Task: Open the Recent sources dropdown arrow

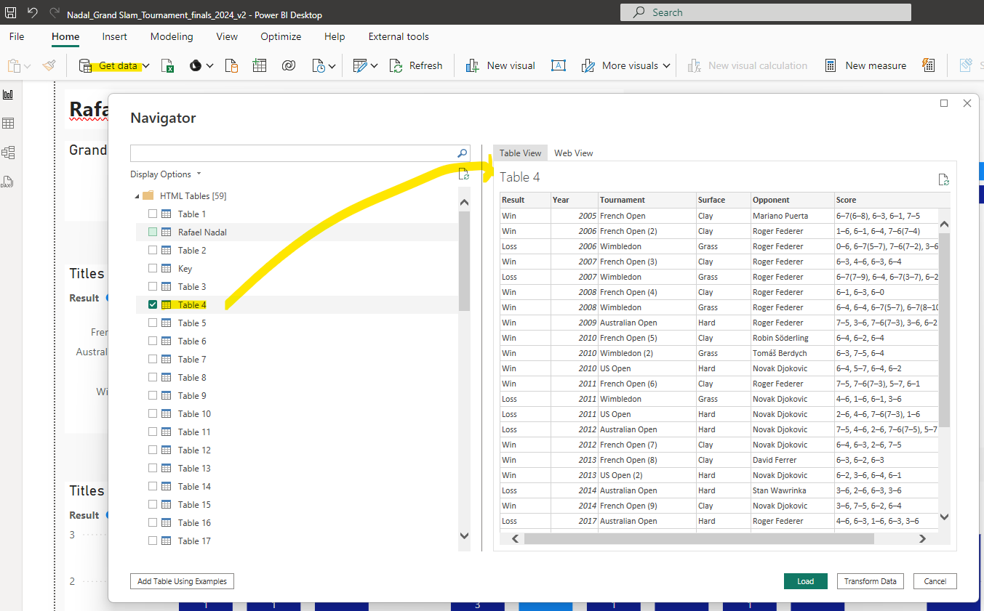Action: (x=332, y=66)
